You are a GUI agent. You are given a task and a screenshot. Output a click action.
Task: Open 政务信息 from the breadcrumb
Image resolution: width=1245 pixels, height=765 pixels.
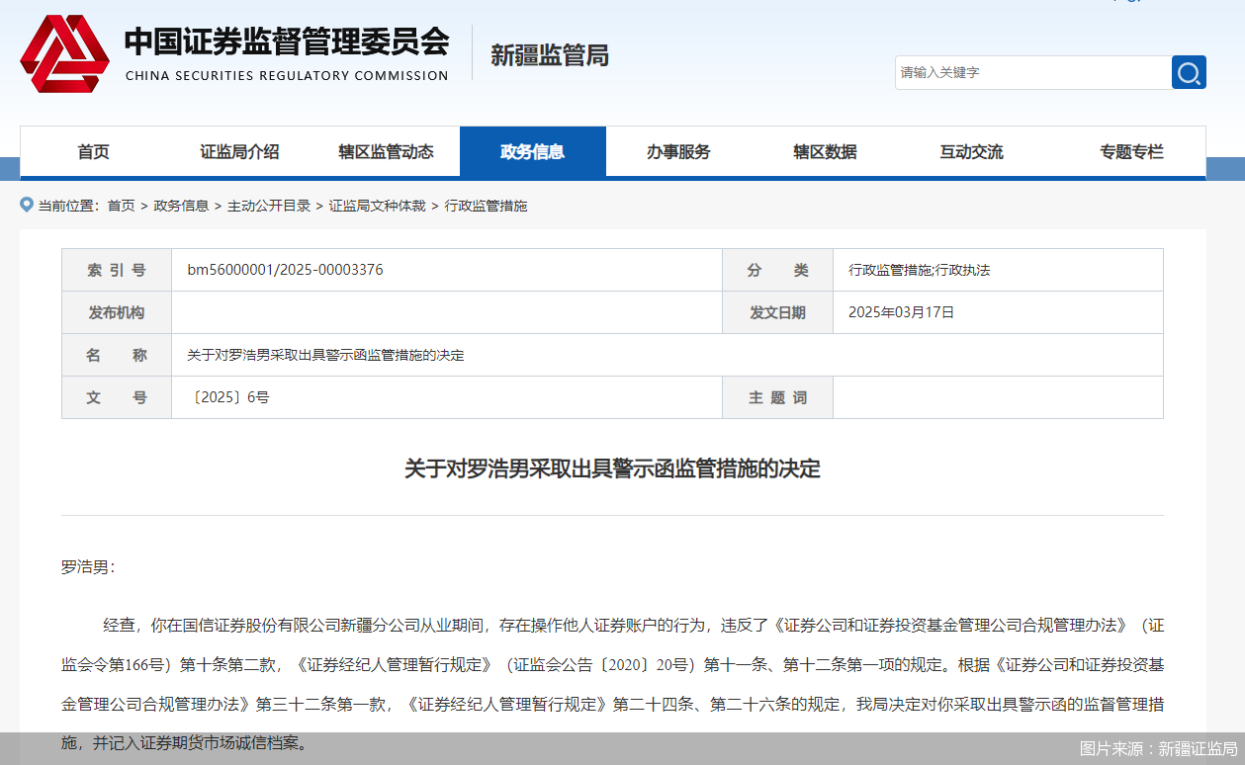tap(181, 205)
